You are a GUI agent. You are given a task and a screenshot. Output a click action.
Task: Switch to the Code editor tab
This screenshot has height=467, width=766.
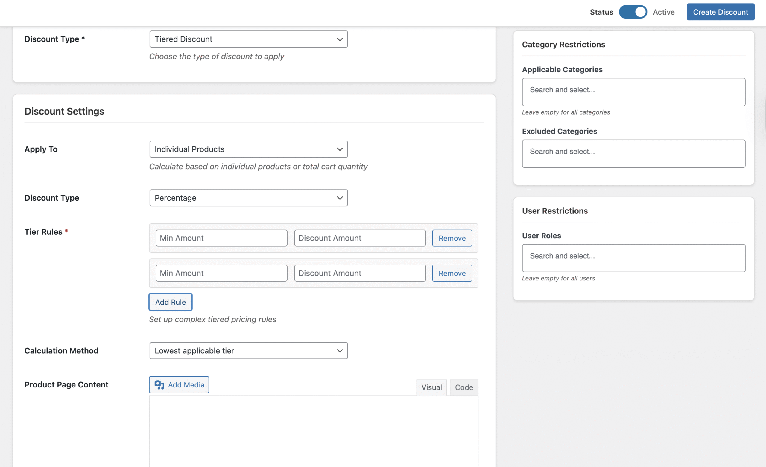tap(463, 387)
